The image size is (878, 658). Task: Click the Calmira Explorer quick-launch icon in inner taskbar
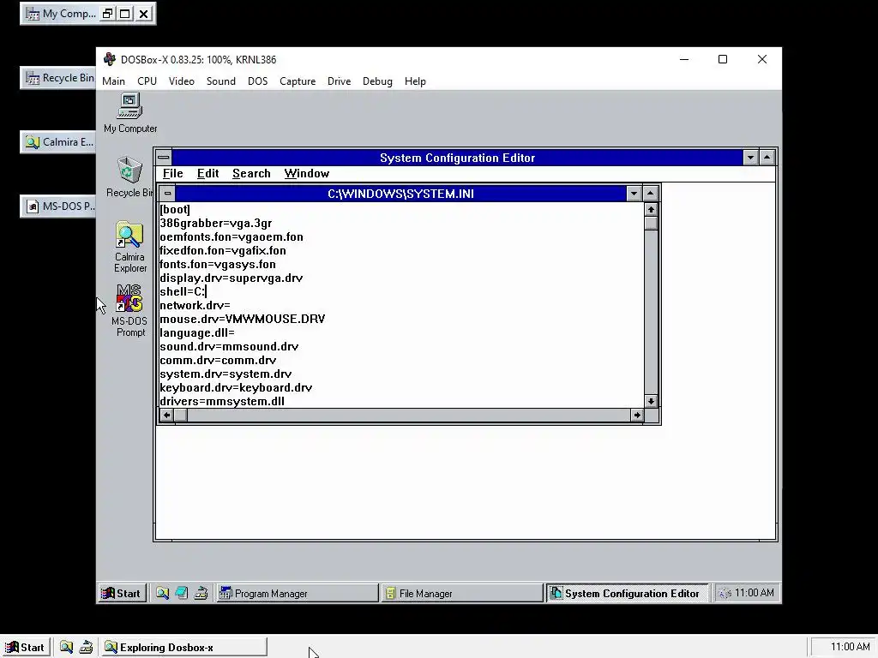point(162,593)
